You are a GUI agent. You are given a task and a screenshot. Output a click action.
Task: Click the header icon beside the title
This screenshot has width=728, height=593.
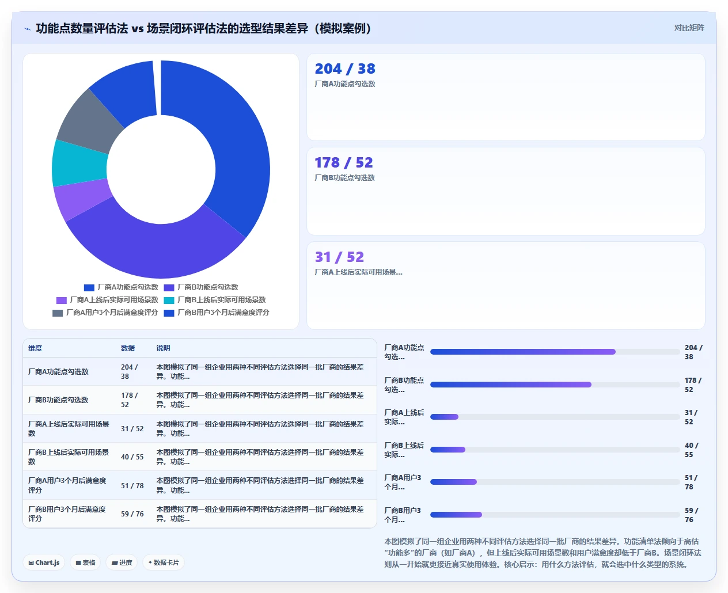coord(27,28)
